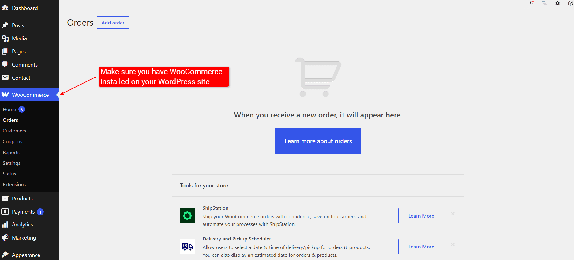
Task: Open the Marketing menu label
Action: 24,238
